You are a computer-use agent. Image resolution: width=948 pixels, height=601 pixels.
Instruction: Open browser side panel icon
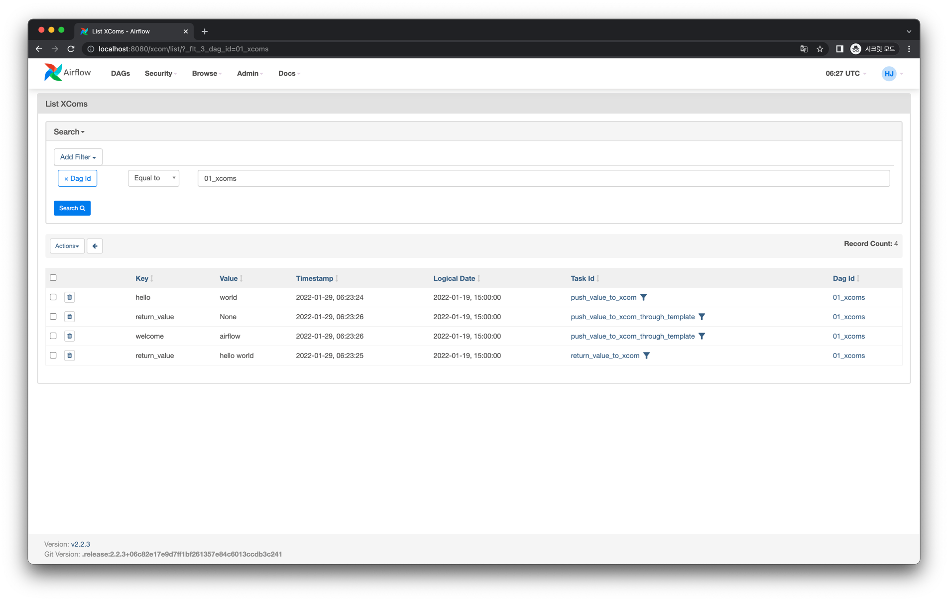839,49
